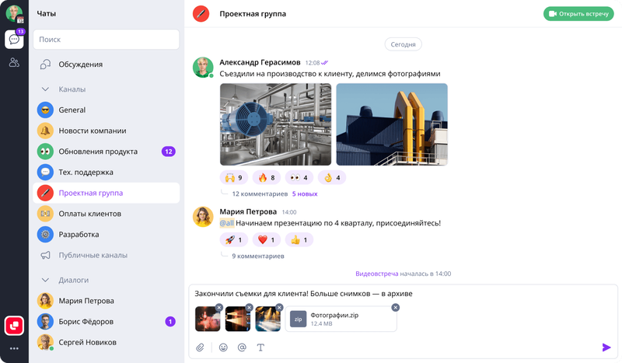
Task: Send the message with arrow icon
Action: [x=606, y=347]
